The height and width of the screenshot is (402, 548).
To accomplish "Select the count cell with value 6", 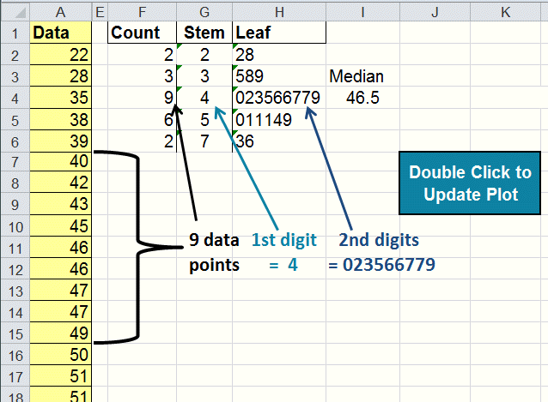I will click(x=142, y=119).
